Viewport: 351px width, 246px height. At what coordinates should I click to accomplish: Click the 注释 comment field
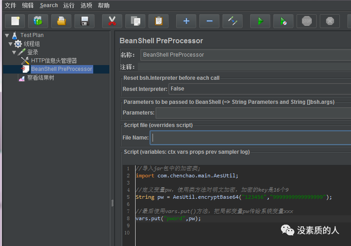(244, 67)
